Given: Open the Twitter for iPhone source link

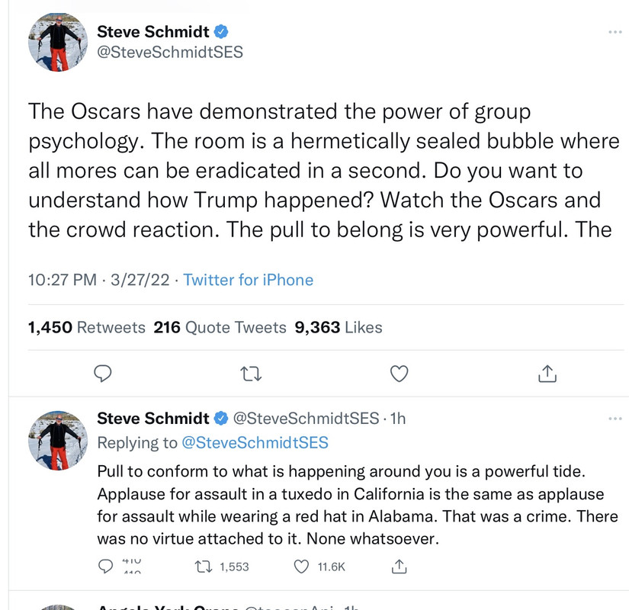Looking at the screenshot, I should [x=249, y=280].
